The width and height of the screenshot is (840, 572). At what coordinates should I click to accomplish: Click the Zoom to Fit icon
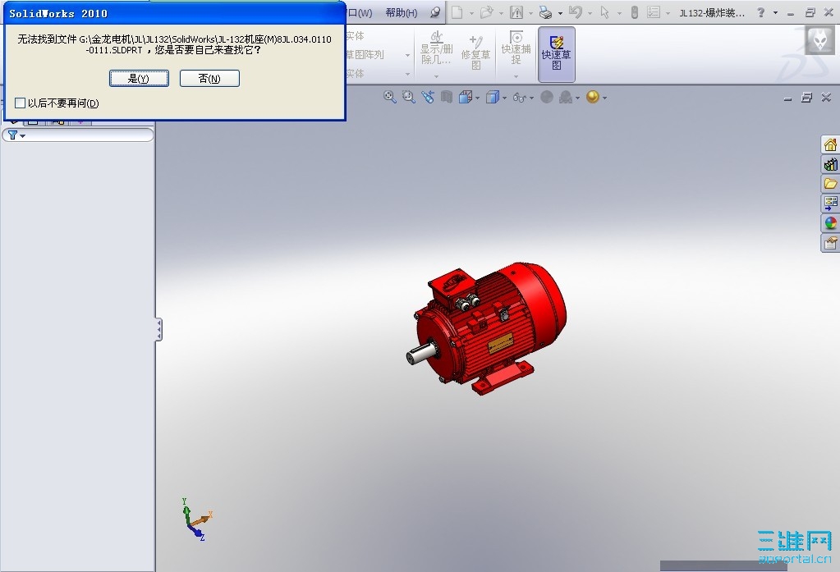(x=389, y=97)
